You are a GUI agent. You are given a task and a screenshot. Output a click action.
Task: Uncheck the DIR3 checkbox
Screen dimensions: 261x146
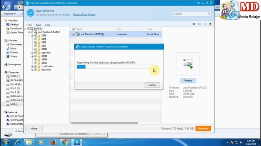[x=35, y=35]
